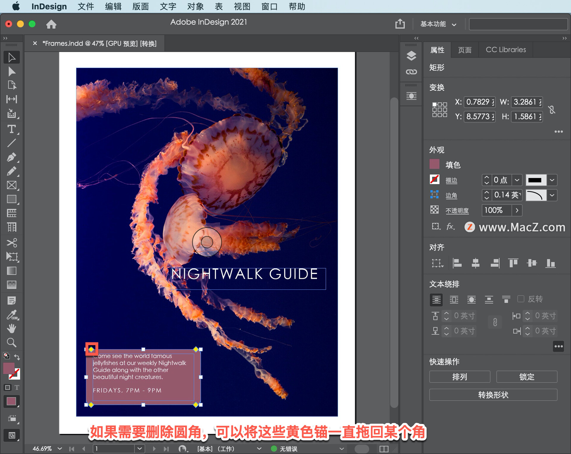
Task: Click the Share document icon
Action: 400,24
